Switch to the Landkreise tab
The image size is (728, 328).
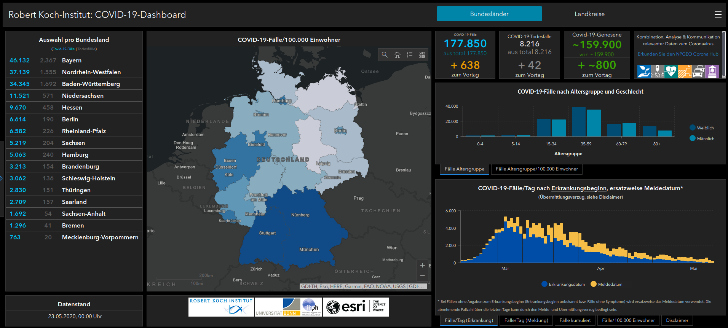[x=589, y=14]
